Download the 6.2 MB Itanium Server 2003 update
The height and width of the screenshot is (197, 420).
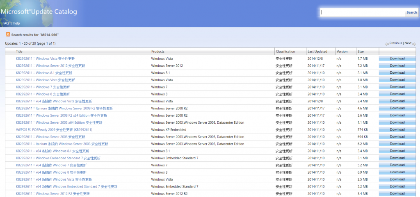(x=397, y=144)
